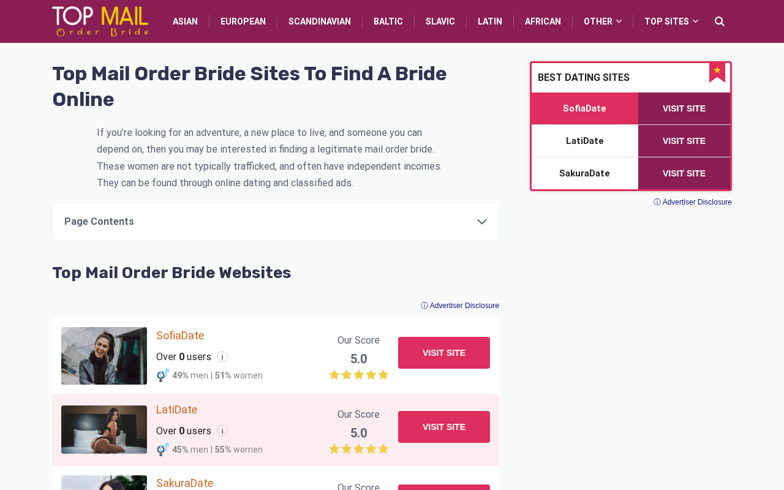The height and width of the screenshot is (490, 784).
Task: Visit site for SofiaDate in main list
Action: pyautogui.click(x=444, y=353)
